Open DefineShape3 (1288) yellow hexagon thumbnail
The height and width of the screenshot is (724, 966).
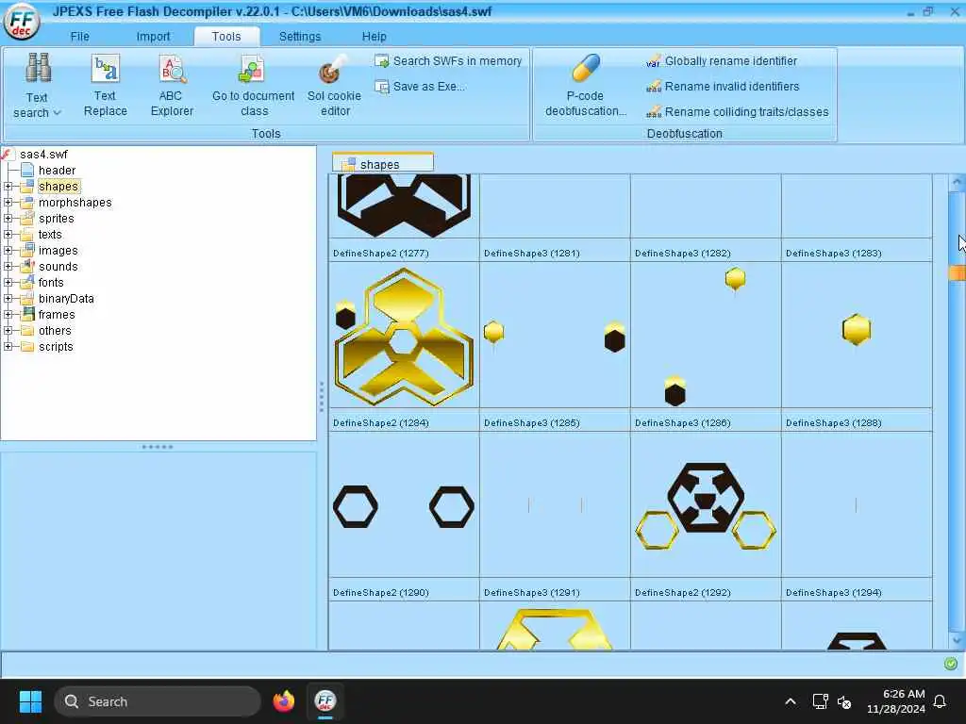coord(857,337)
